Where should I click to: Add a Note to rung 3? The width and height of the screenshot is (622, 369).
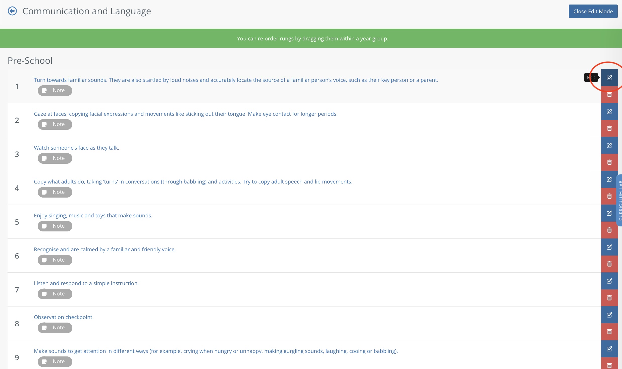coord(55,158)
